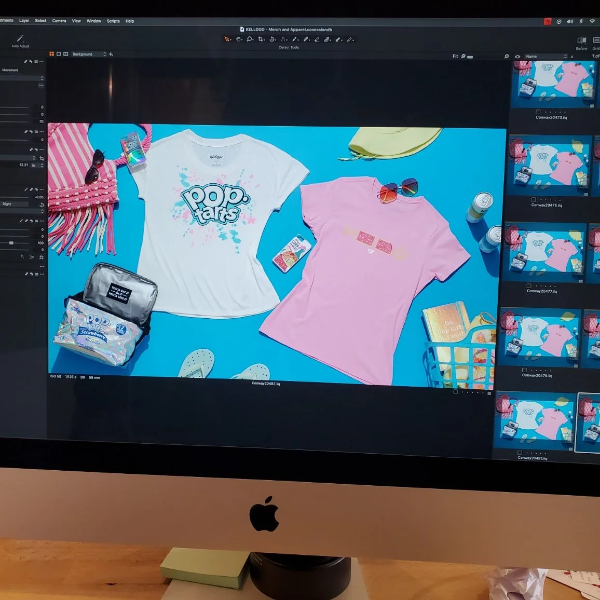This screenshot has width=600, height=600.
Task: Select the white balance picker tool
Action: pos(294,39)
